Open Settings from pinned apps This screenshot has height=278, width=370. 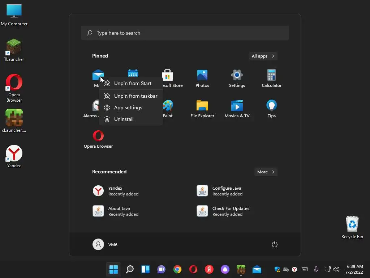pyautogui.click(x=237, y=79)
